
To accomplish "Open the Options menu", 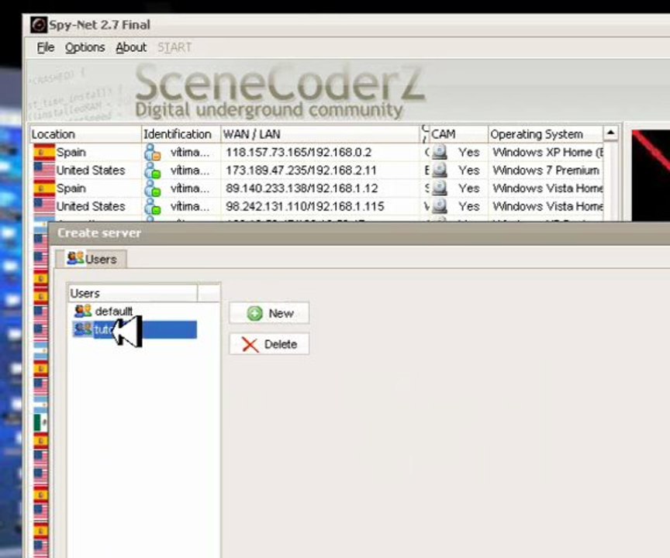I will pos(85,47).
